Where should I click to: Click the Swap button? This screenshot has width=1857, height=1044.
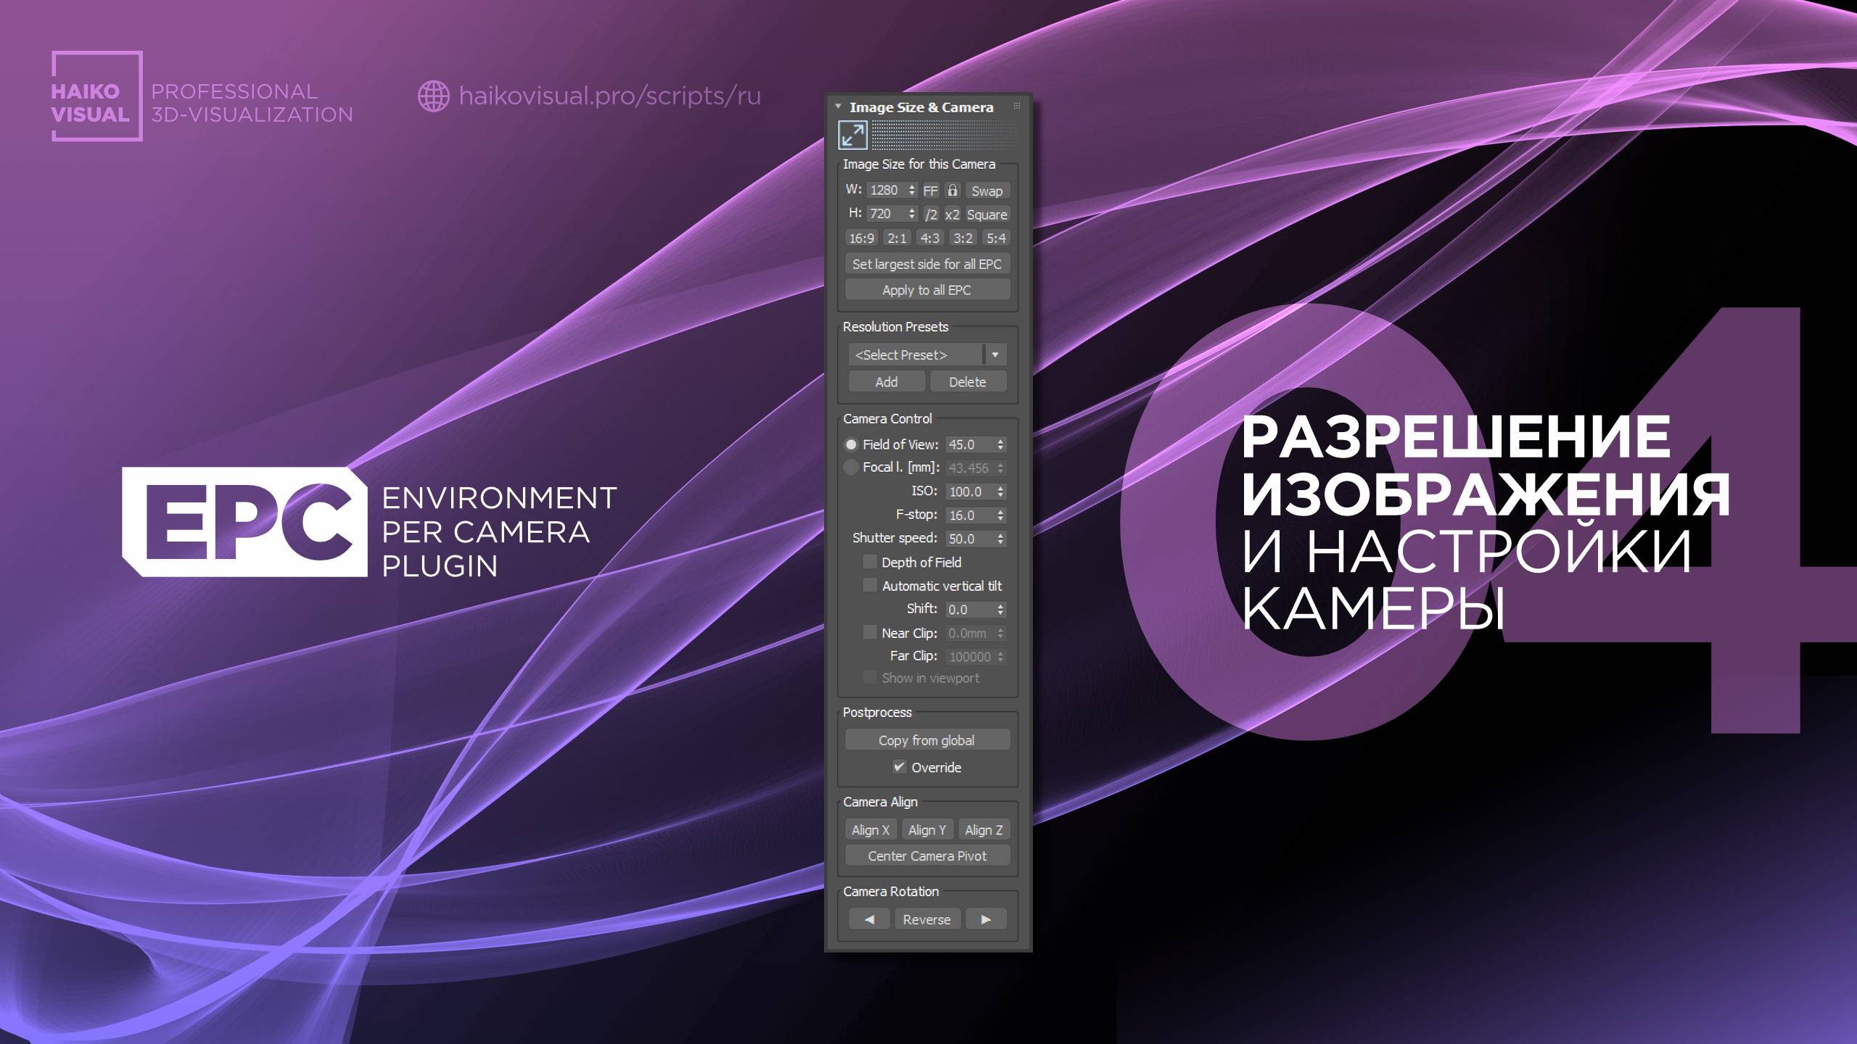987,191
